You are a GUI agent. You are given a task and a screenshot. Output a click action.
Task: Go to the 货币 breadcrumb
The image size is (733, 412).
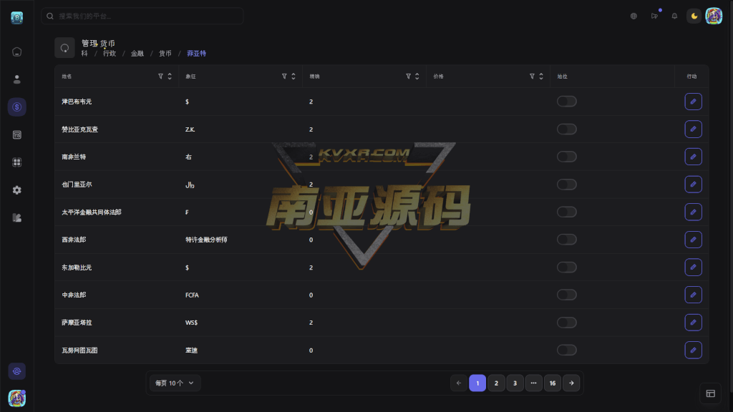click(x=165, y=53)
